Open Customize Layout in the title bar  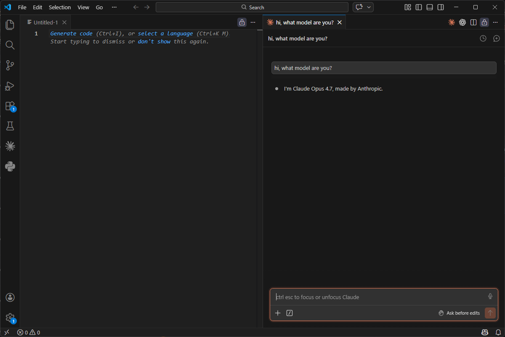click(408, 7)
